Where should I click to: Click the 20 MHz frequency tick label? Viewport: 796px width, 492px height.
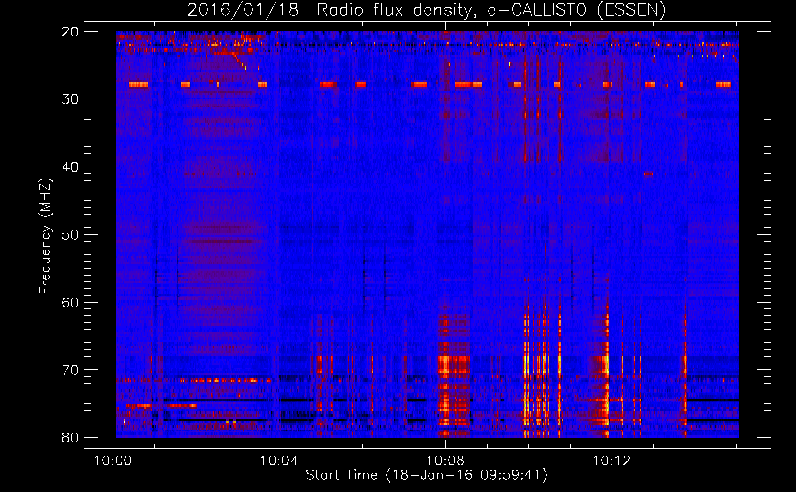tap(70, 31)
